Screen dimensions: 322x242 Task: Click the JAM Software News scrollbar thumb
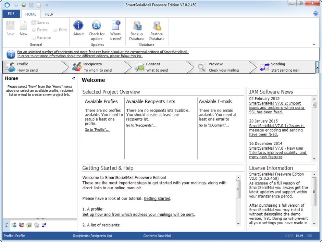tap(314, 105)
